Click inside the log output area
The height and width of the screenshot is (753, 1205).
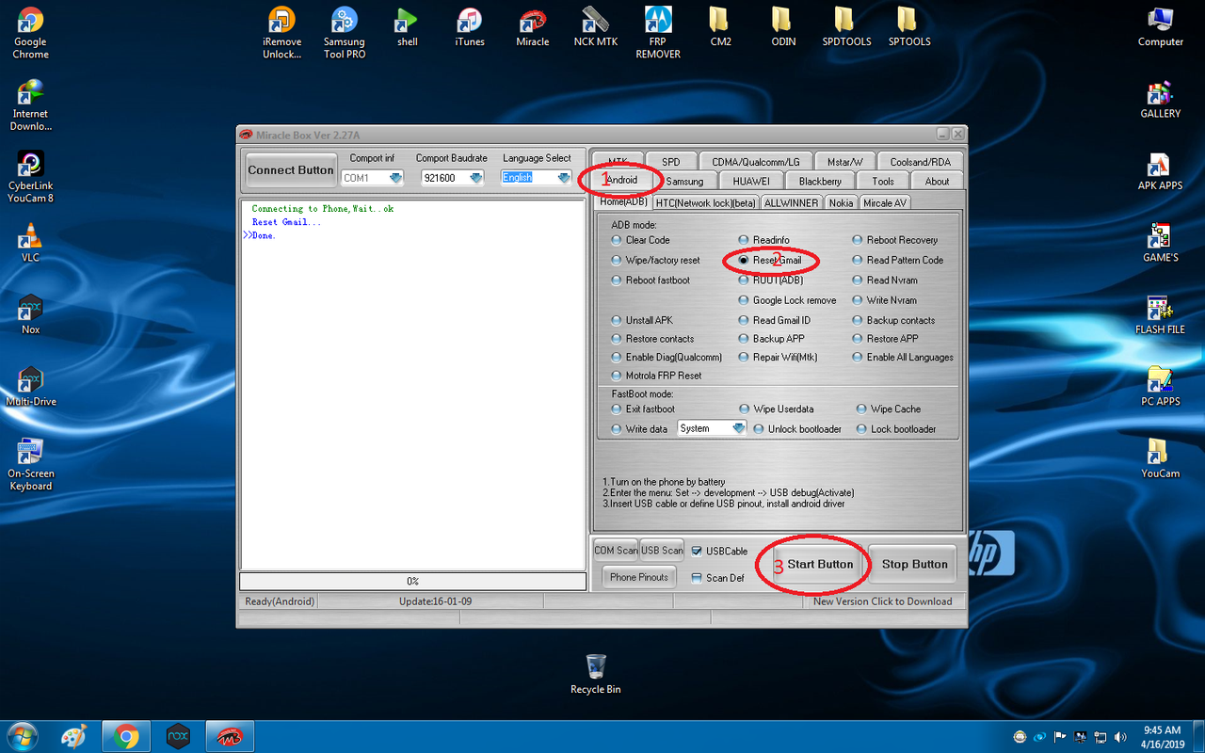point(413,384)
